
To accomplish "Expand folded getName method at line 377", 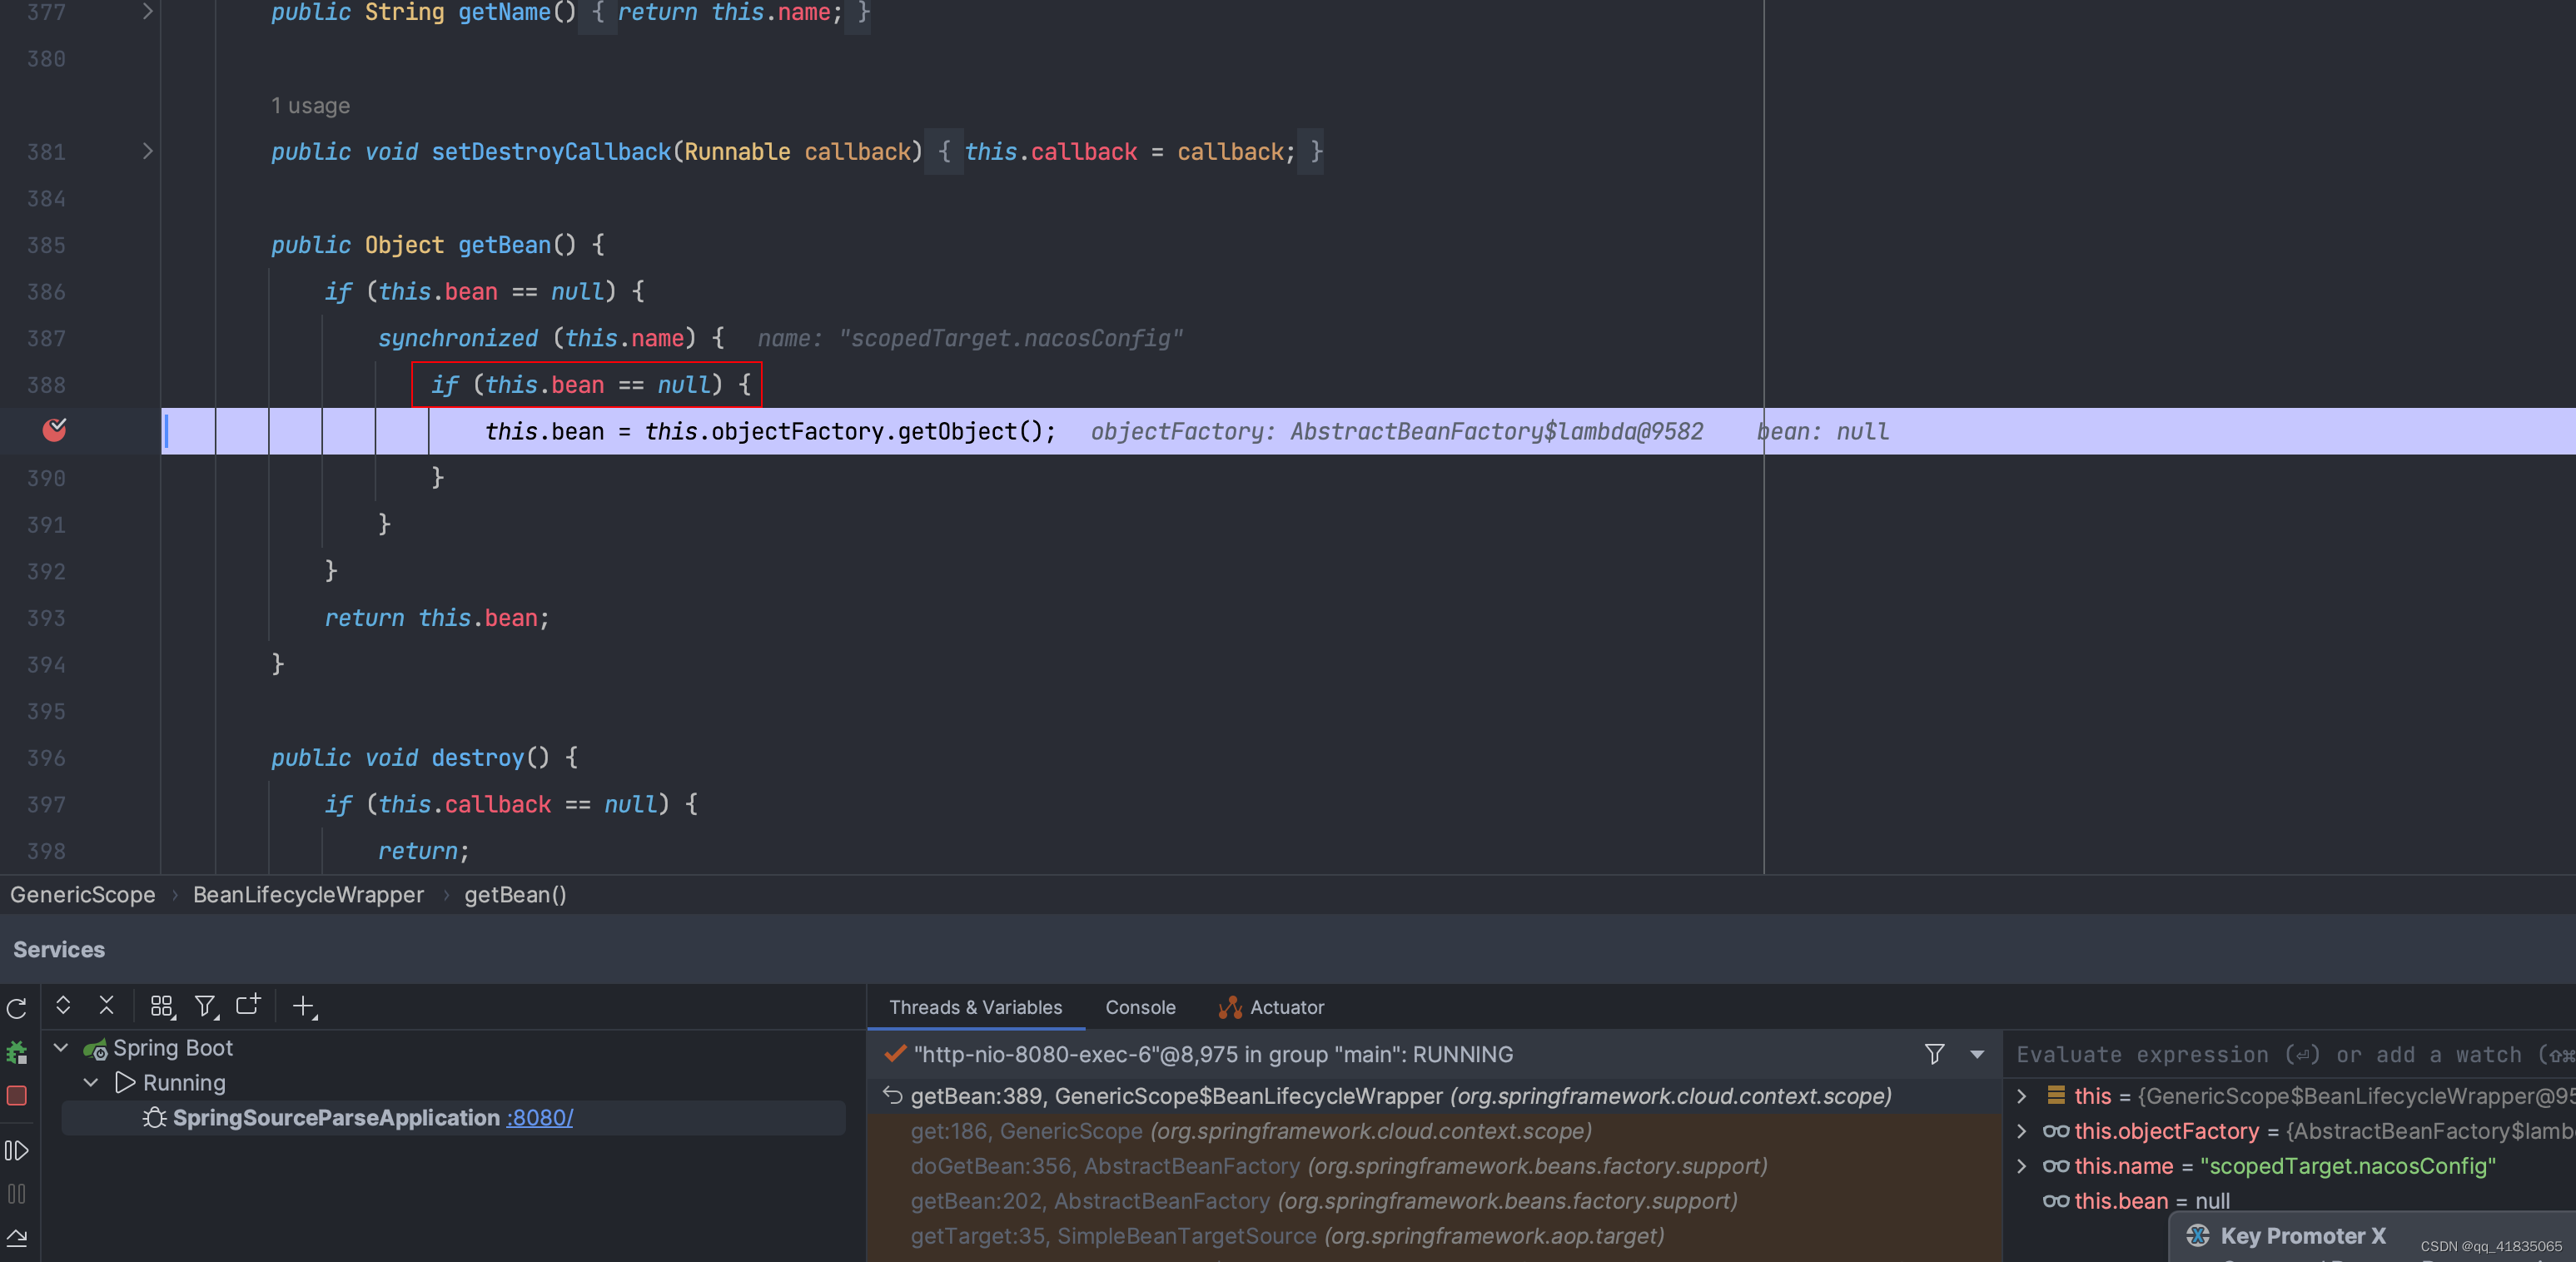I will pyautogui.click(x=148, y=12).
